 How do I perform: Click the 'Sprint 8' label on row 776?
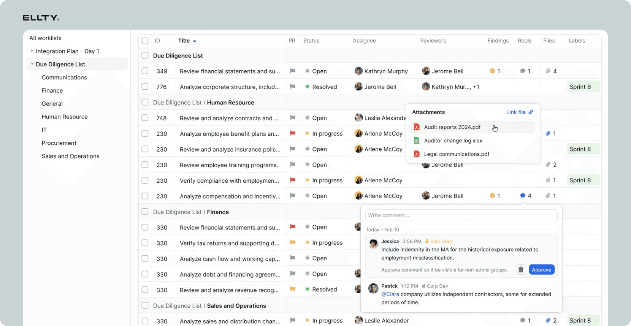580,87
